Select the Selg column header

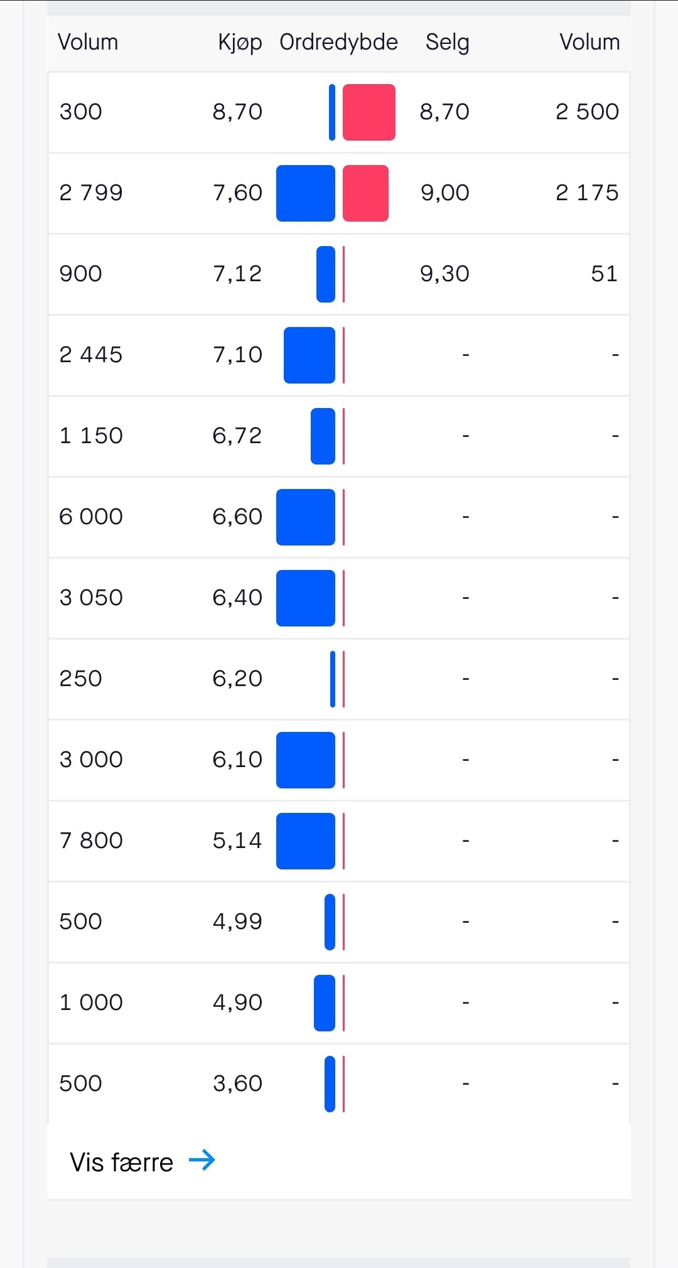coord(447,42)
